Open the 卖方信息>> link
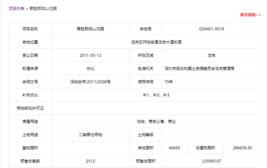The image size is (267, 168). tap(250, 15)
